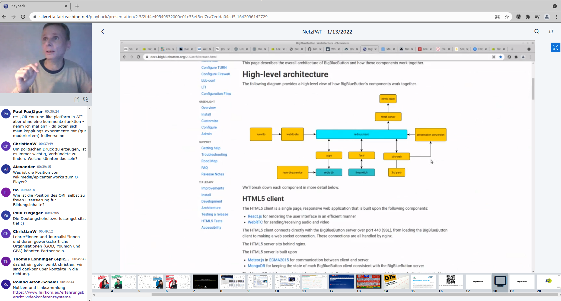Switch to the chat bubbles icon
Viewport: 561px width, 301px height.
click(86, 100)
